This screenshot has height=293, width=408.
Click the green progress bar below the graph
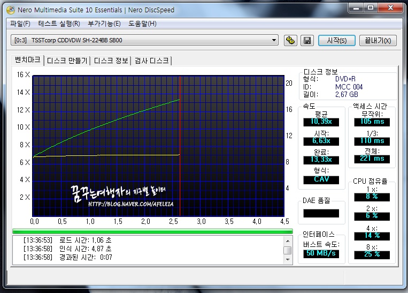(x=152, y=231)
